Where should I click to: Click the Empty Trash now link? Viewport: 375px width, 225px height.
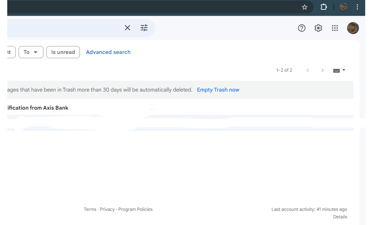[x=218, y=89]
